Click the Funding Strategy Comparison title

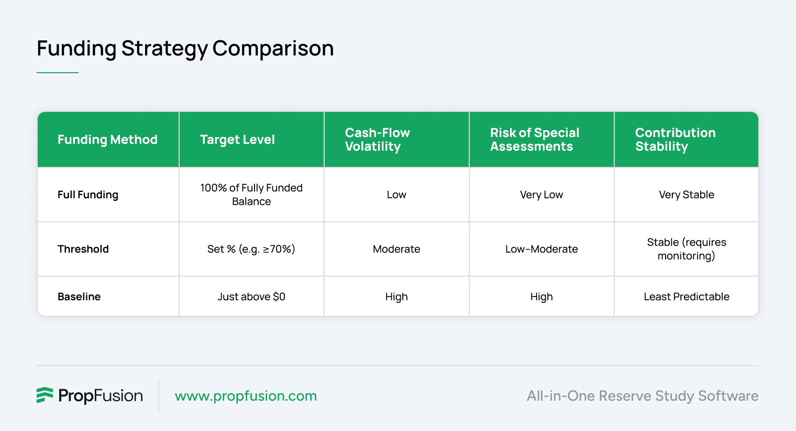185,49
